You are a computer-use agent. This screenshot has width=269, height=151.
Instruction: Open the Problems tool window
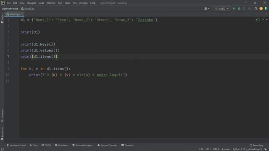(x=61, y=145)
